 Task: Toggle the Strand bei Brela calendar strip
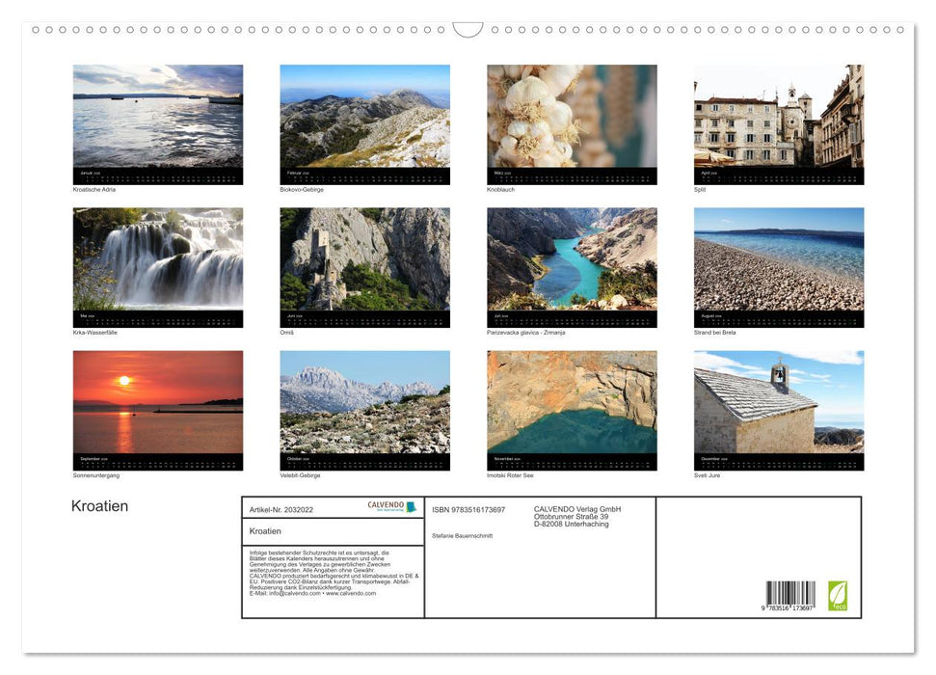point(778,317)
